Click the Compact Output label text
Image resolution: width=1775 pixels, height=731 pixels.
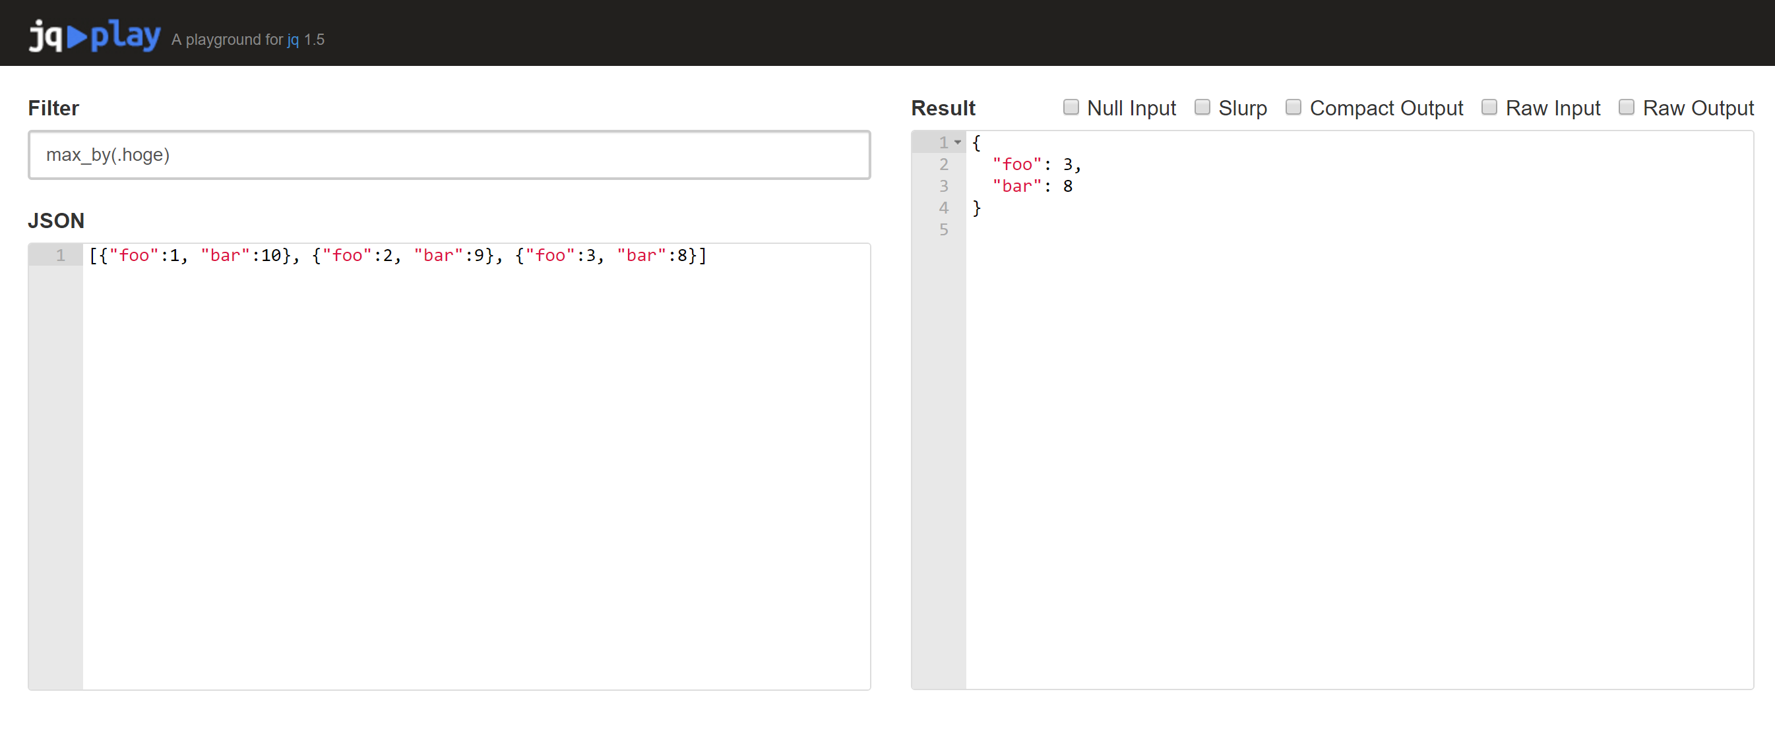(x=1386, y=108)
